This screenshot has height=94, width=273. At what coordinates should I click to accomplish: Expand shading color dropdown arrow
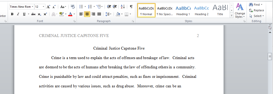coord(122,14)
